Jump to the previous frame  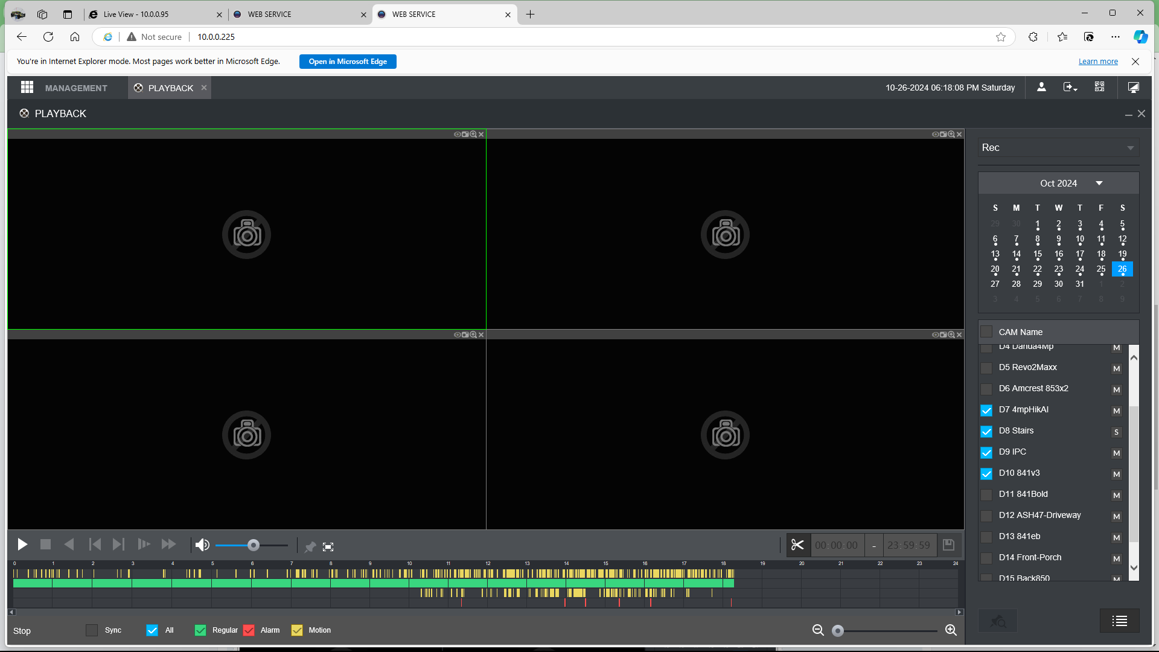point(95,545)
